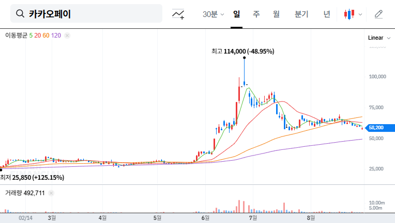Click the 20-day moving average label
This screenshot has height=223, width=395.
coord(38,36)
